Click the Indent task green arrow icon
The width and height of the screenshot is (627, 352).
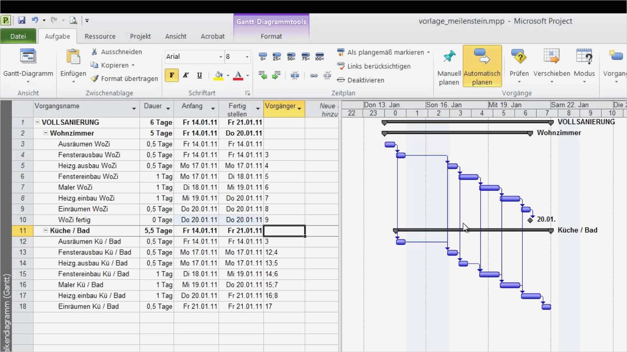(x=277, y=76)
